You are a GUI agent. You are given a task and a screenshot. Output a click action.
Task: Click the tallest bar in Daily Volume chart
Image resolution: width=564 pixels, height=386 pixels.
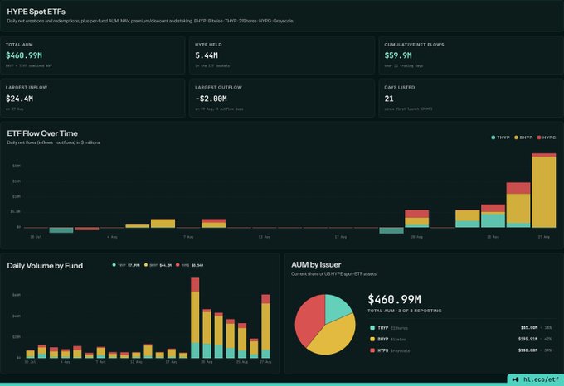click(195, 318)
